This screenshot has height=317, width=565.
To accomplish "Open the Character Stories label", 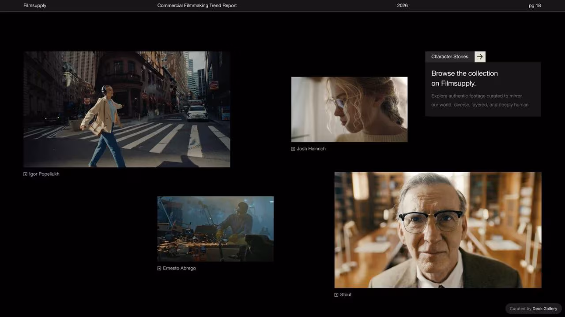I will coord(450,57).
